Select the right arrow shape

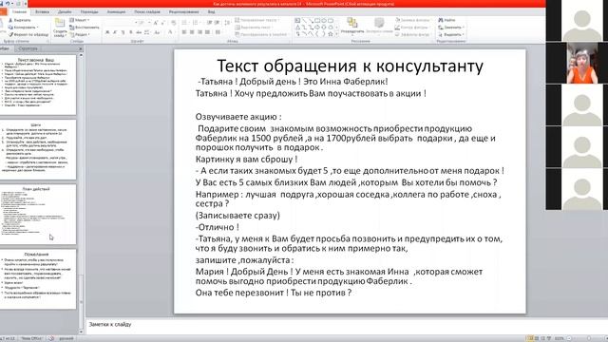317,28
